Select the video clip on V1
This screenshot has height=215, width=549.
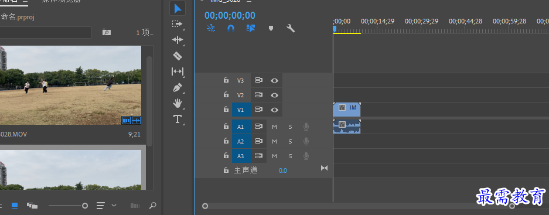pyautogui.click(x=347, y=110)
